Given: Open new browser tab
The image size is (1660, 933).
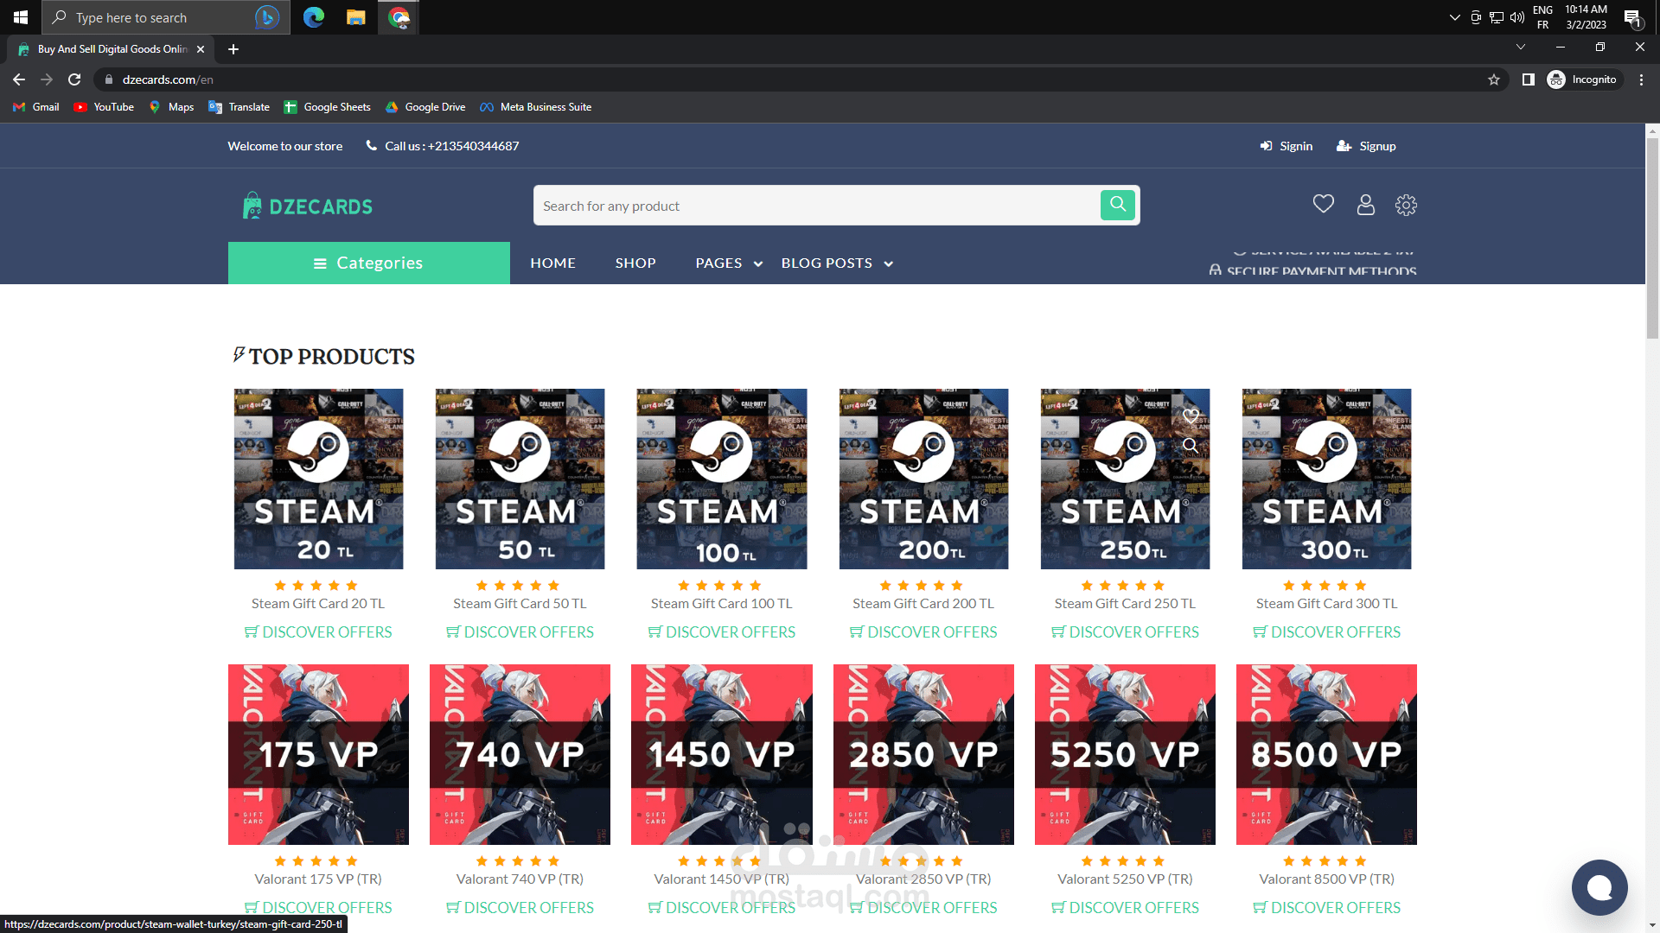Looking at the screenshot, I should 233,49.
